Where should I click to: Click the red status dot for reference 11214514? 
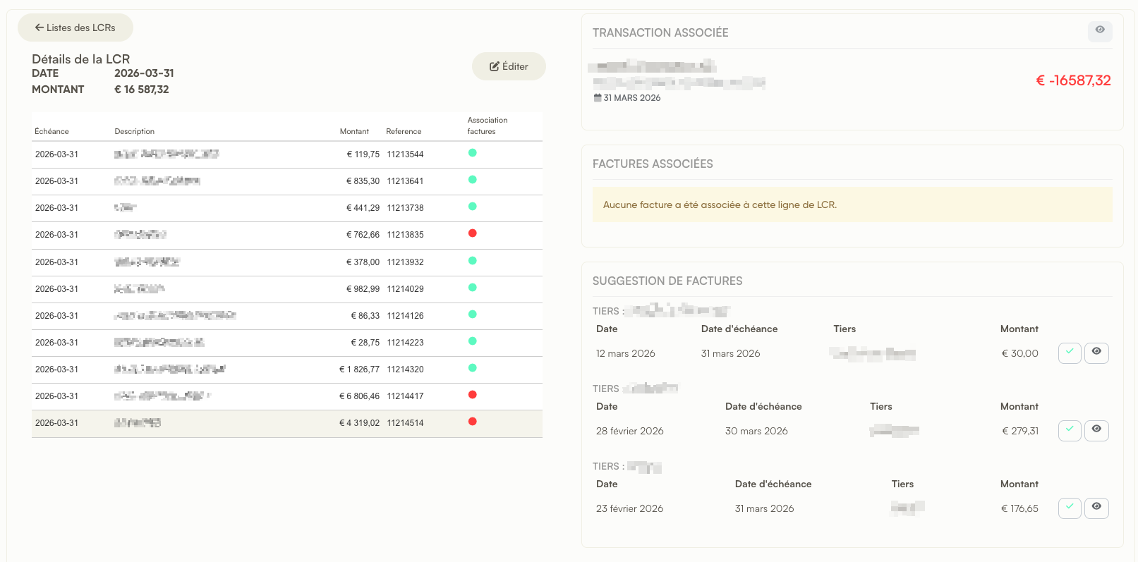pos(473,422)
